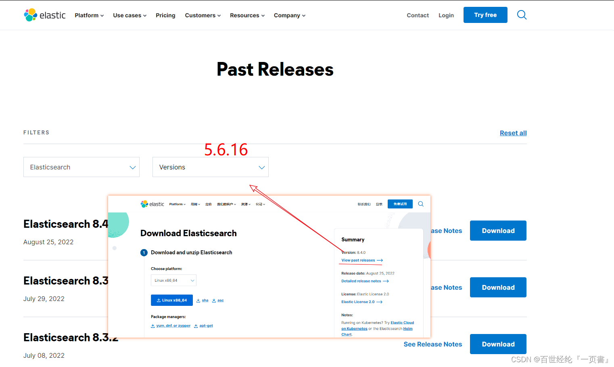Download the release dated July 08, 2022
This screenshot has height=367, width=614.
click(498, 344)
